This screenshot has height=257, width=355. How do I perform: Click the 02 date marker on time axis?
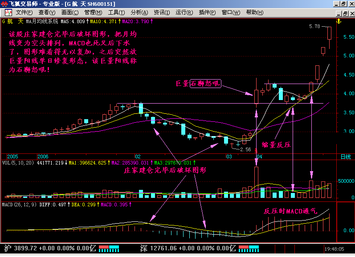point(138,157)
